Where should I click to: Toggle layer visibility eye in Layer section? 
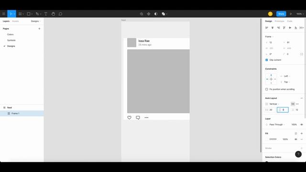[302, 124]
